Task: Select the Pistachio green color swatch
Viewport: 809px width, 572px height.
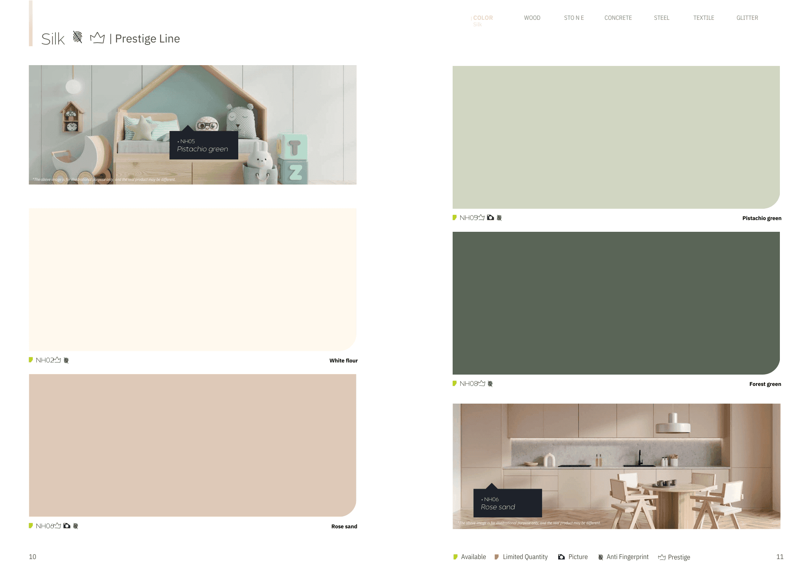Action: coord(616,137)
